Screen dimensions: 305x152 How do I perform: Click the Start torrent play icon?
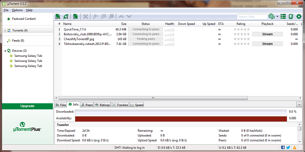(x=95, y=17)
